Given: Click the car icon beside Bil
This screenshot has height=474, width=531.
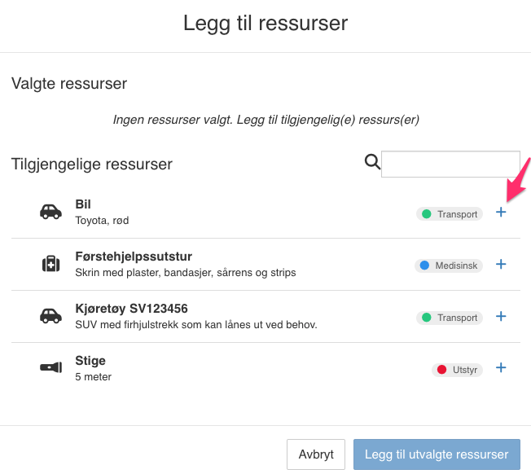Looking at the screenshot, I should coord(50,212).
